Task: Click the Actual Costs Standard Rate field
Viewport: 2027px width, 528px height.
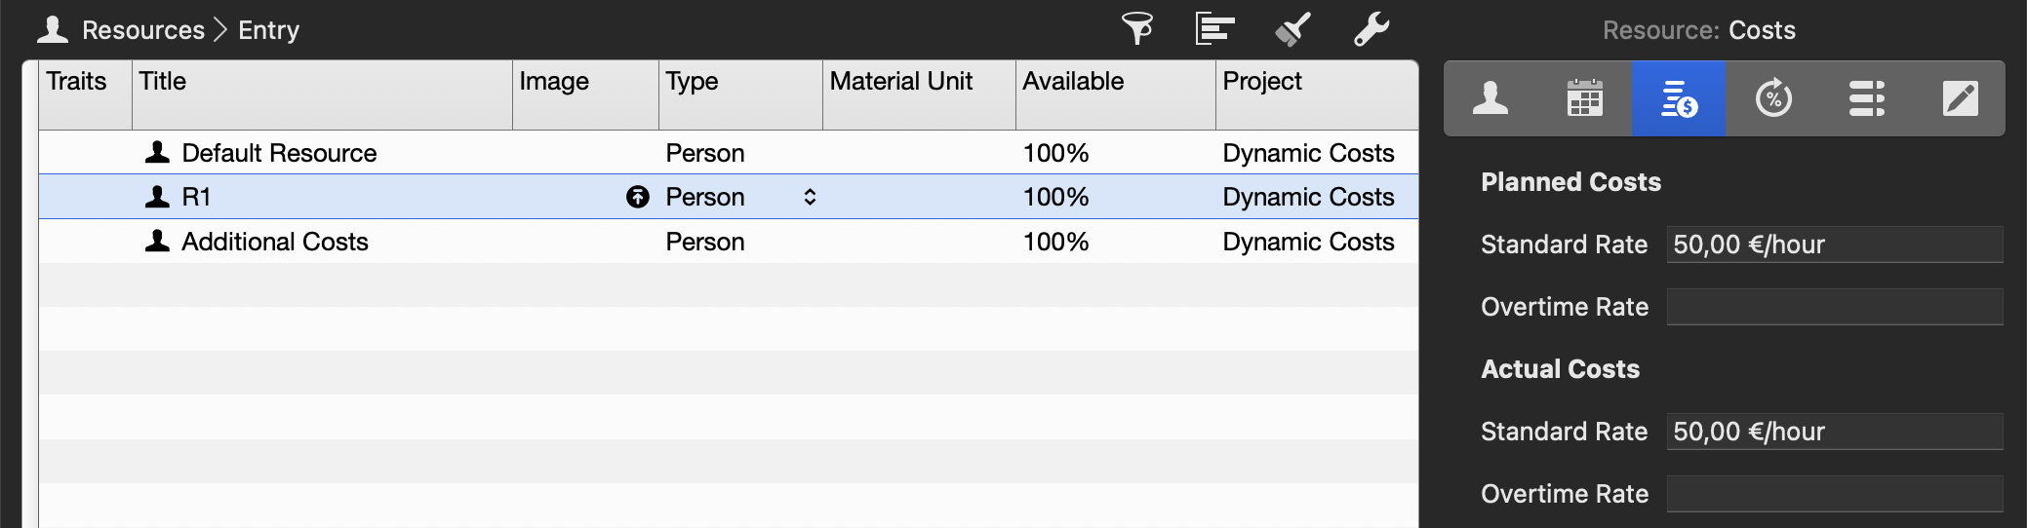Action: [1834, 432]
